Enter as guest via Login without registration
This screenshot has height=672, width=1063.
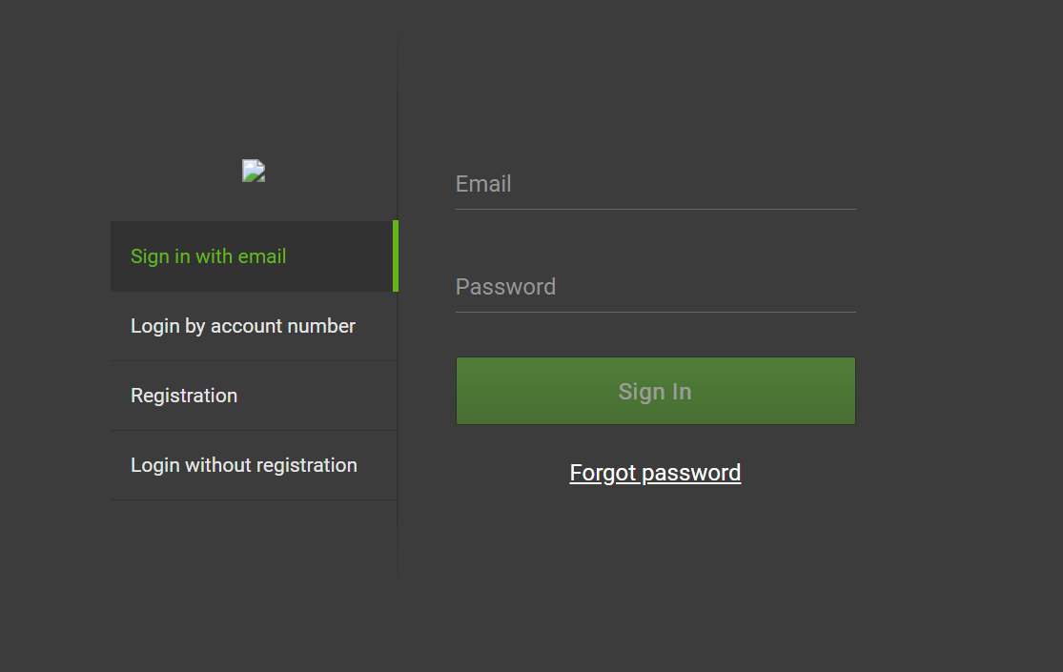pyautogui.click(x=244, y=465)
